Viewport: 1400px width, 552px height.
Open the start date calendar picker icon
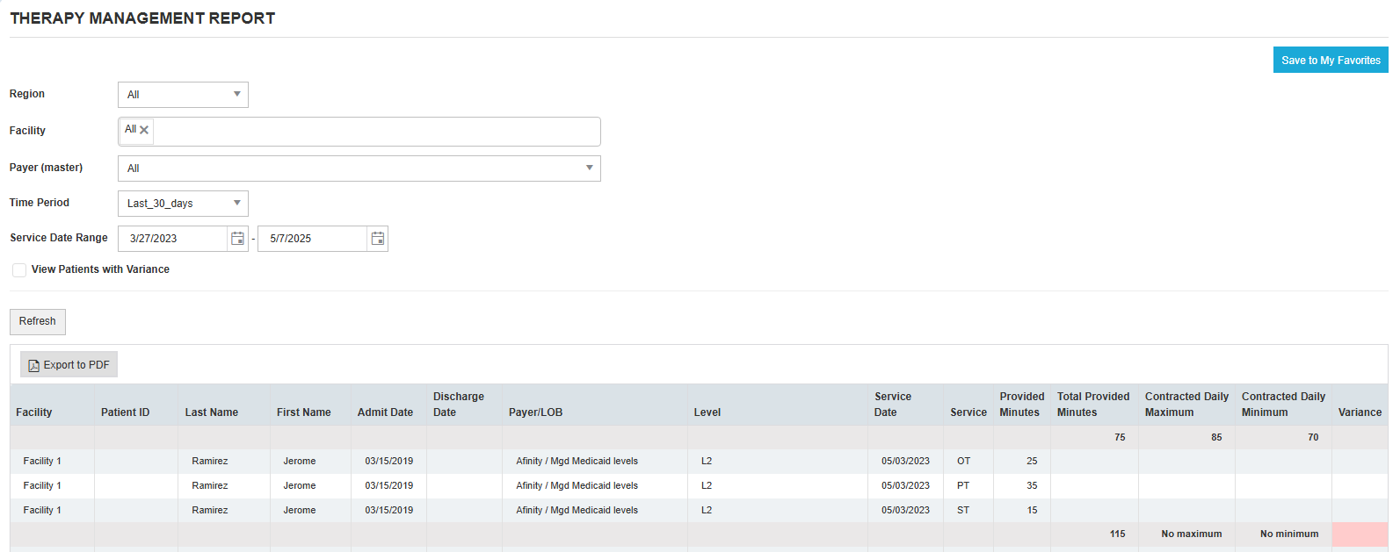237,239
